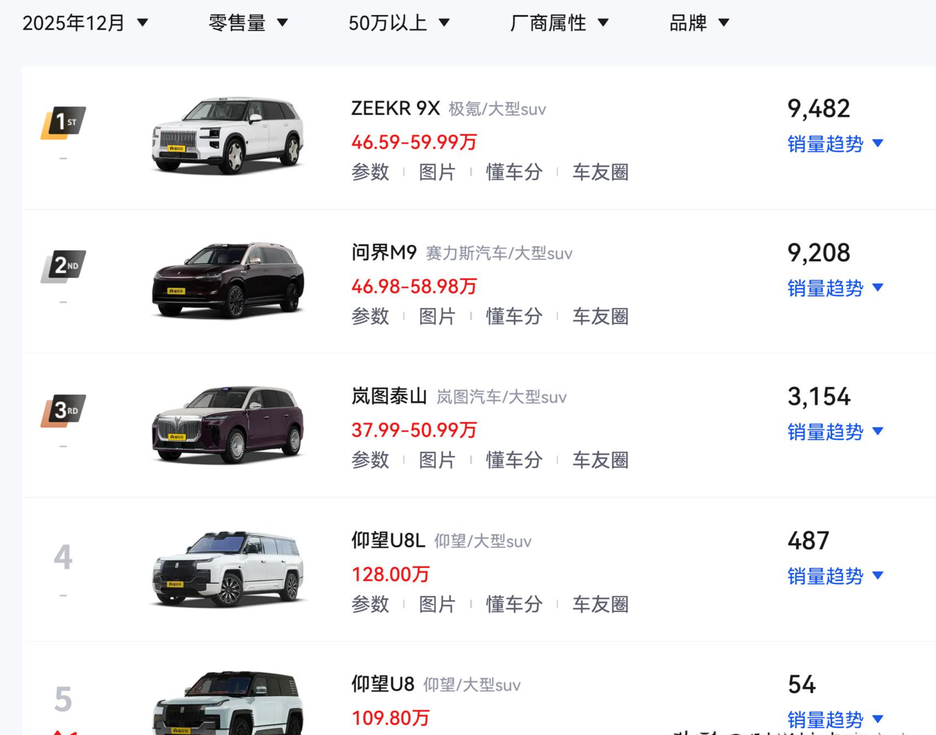Open the 2025年12月 date dropdown
Screen dimensions: 936x735
point(85,23)
